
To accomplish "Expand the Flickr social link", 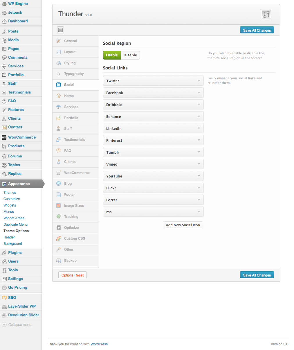I will click(153, 188).
